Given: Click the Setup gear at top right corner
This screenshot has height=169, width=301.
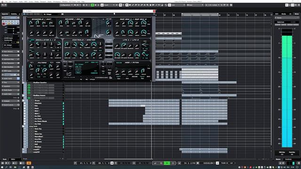Looking at the screenshot, I should coord(299,5).
